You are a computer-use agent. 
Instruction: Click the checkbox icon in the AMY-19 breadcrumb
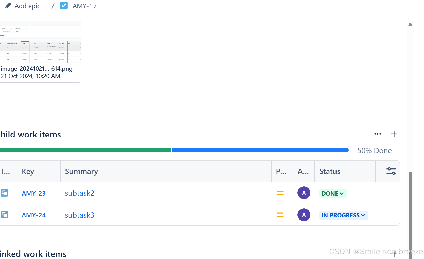[x=64, y=5]
